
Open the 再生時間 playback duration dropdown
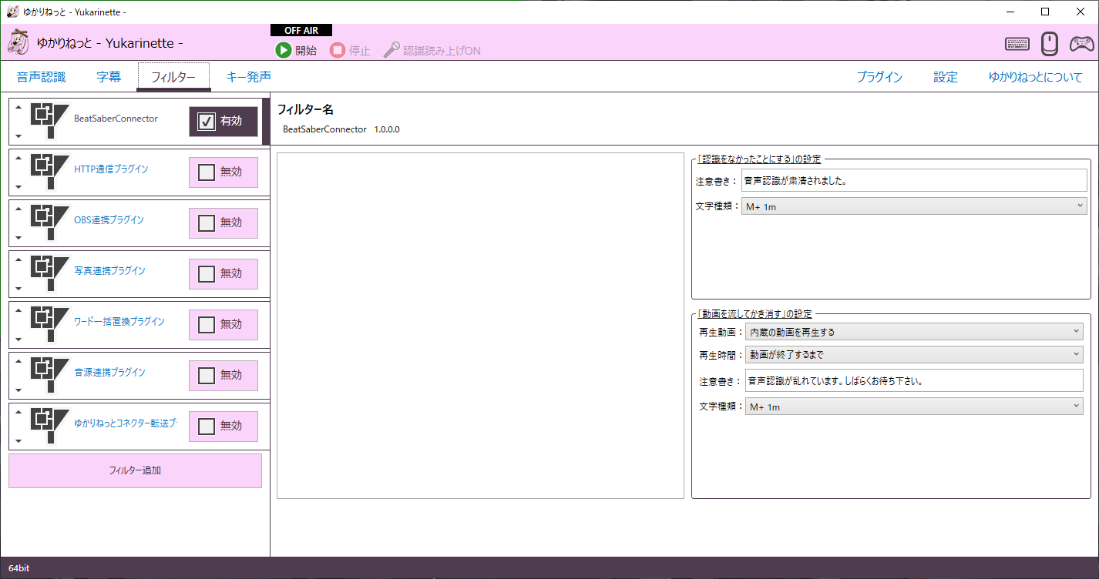click(913, 355)
